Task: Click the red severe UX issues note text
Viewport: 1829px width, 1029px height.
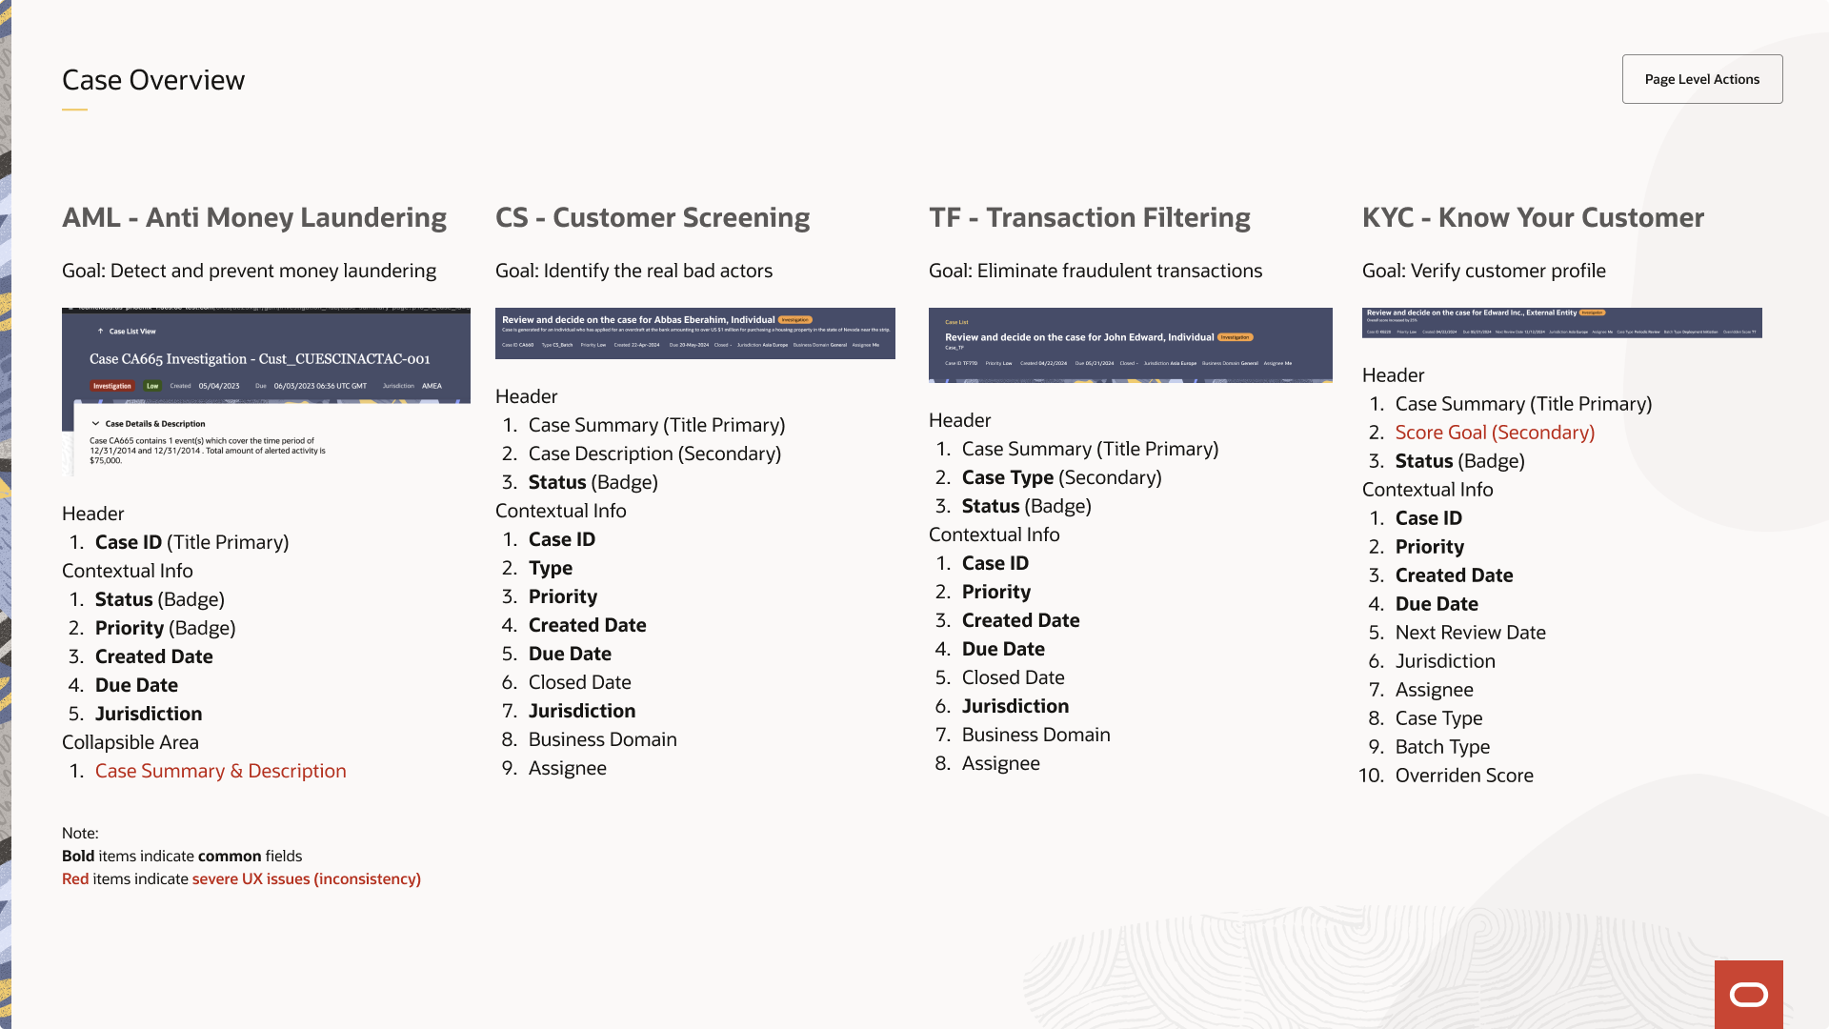Action: pos(307,878)
